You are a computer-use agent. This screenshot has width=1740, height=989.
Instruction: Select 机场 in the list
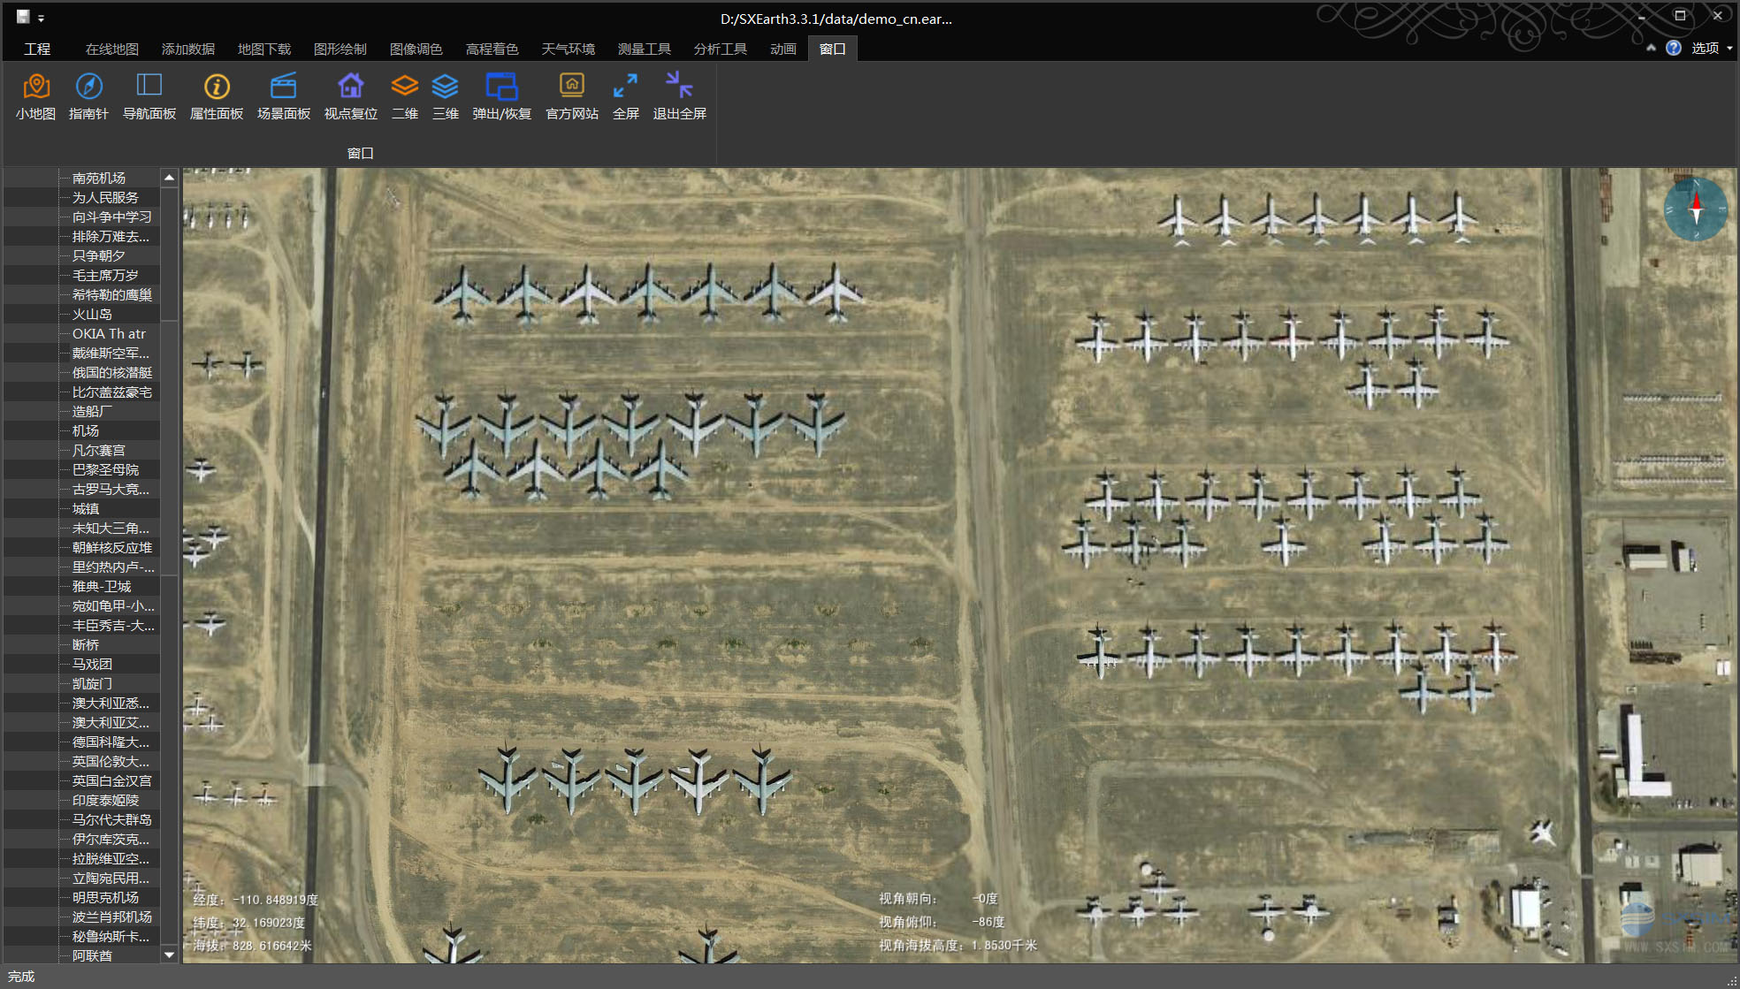(86, 430)
